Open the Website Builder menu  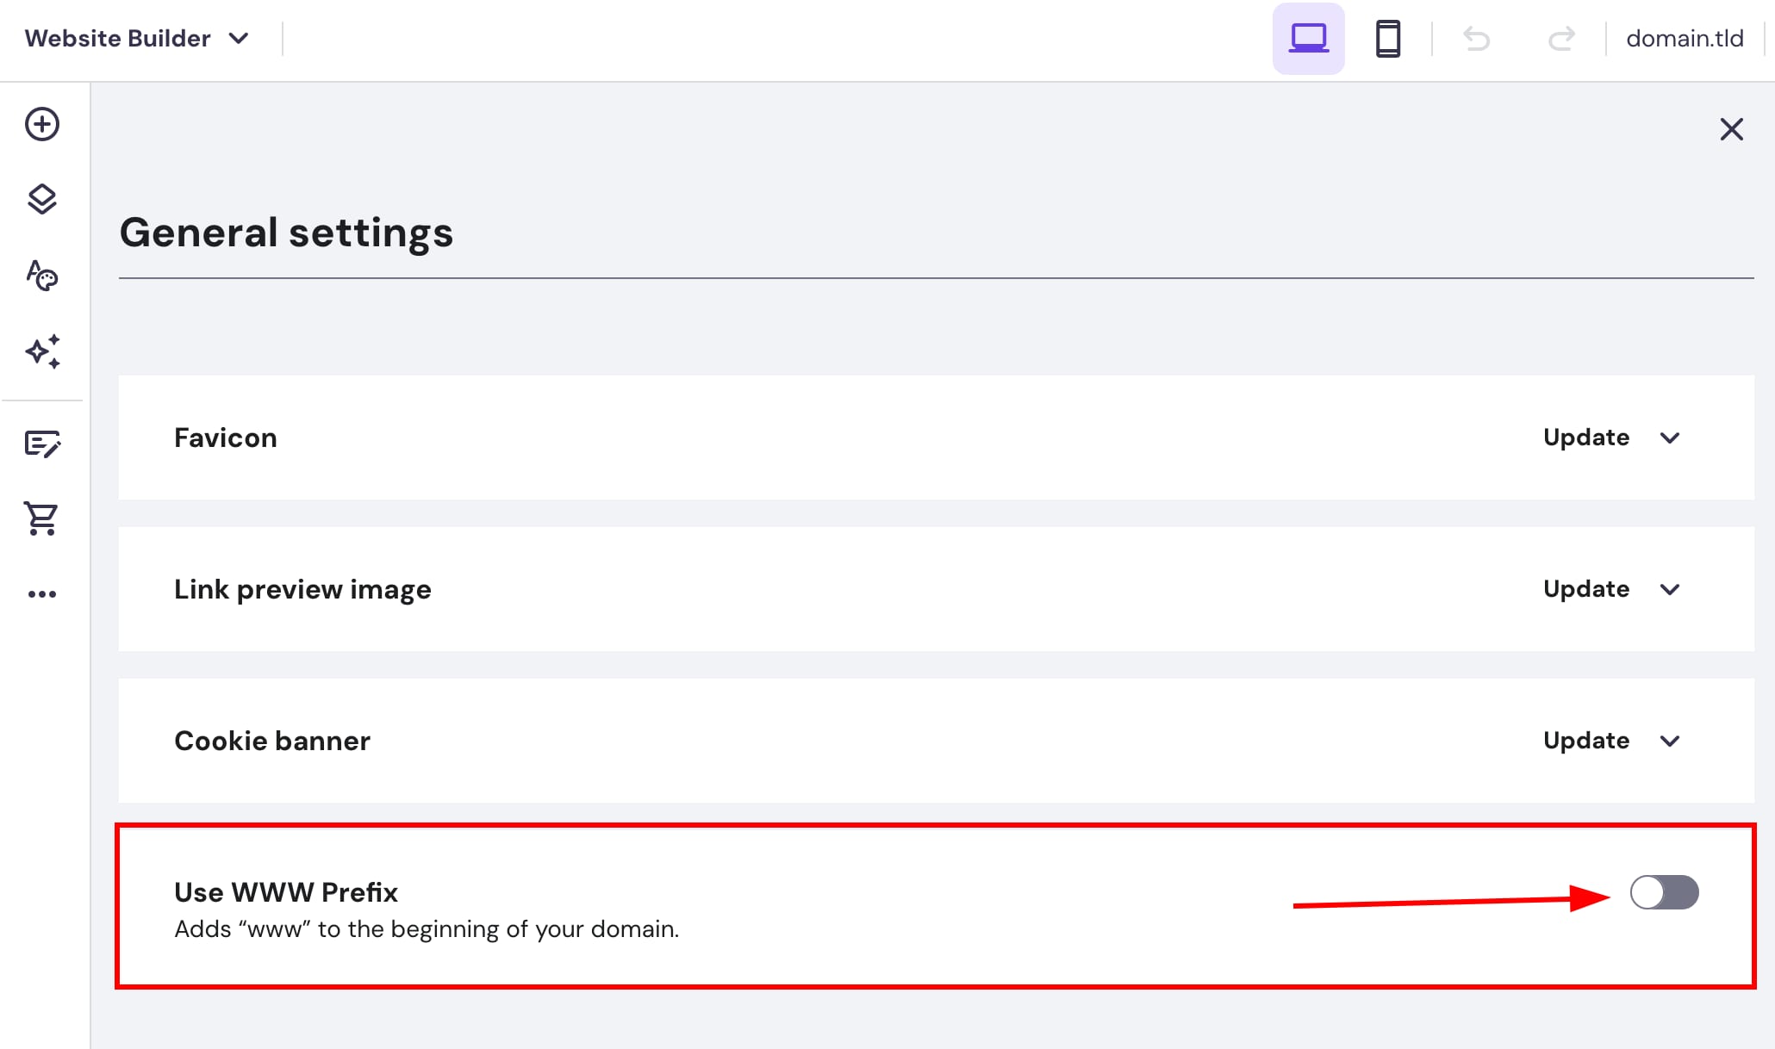pyautogui.click(x=135, y=38)
